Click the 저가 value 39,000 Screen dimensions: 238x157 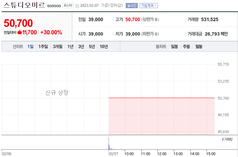[133, 34]
